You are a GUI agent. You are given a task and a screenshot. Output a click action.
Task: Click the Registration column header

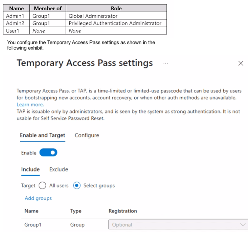[x=123, y=211]
